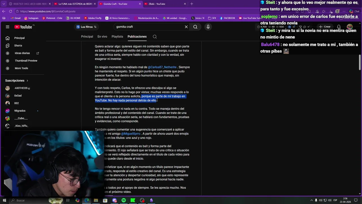Open the Inicio / X bookmark
This screenshot has width=362, height=204.
click(x=198, y=18)
